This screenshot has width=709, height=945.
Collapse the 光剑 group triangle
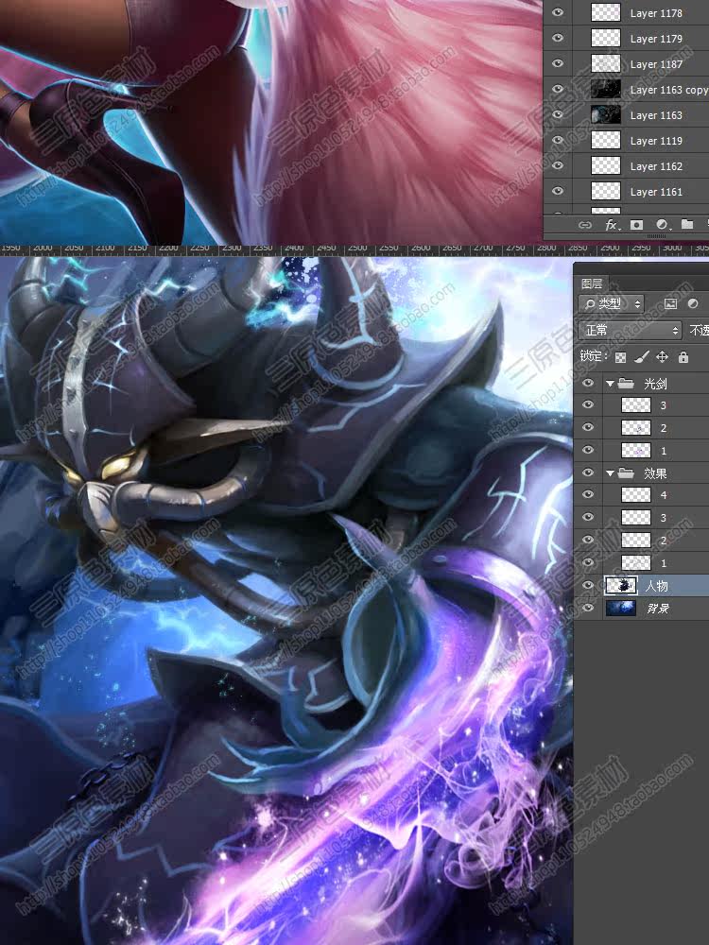click(610, 384)
